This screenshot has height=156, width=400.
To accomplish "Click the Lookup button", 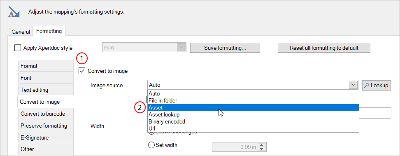I will point(377,85).
